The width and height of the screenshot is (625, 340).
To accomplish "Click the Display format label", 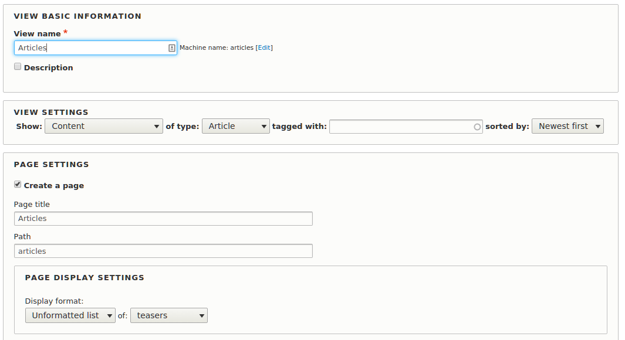I will 54,301.
